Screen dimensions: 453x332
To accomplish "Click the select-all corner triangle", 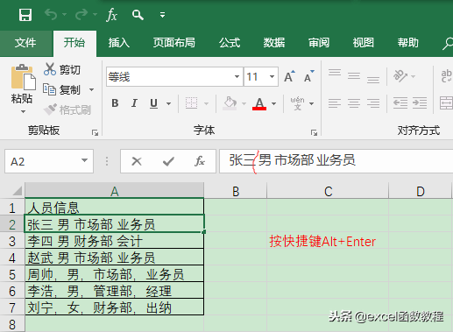I will (x=18, y=191).
